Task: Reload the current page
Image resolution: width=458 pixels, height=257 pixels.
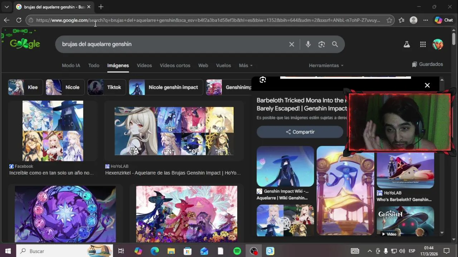Action: click(x=19, y=20)
